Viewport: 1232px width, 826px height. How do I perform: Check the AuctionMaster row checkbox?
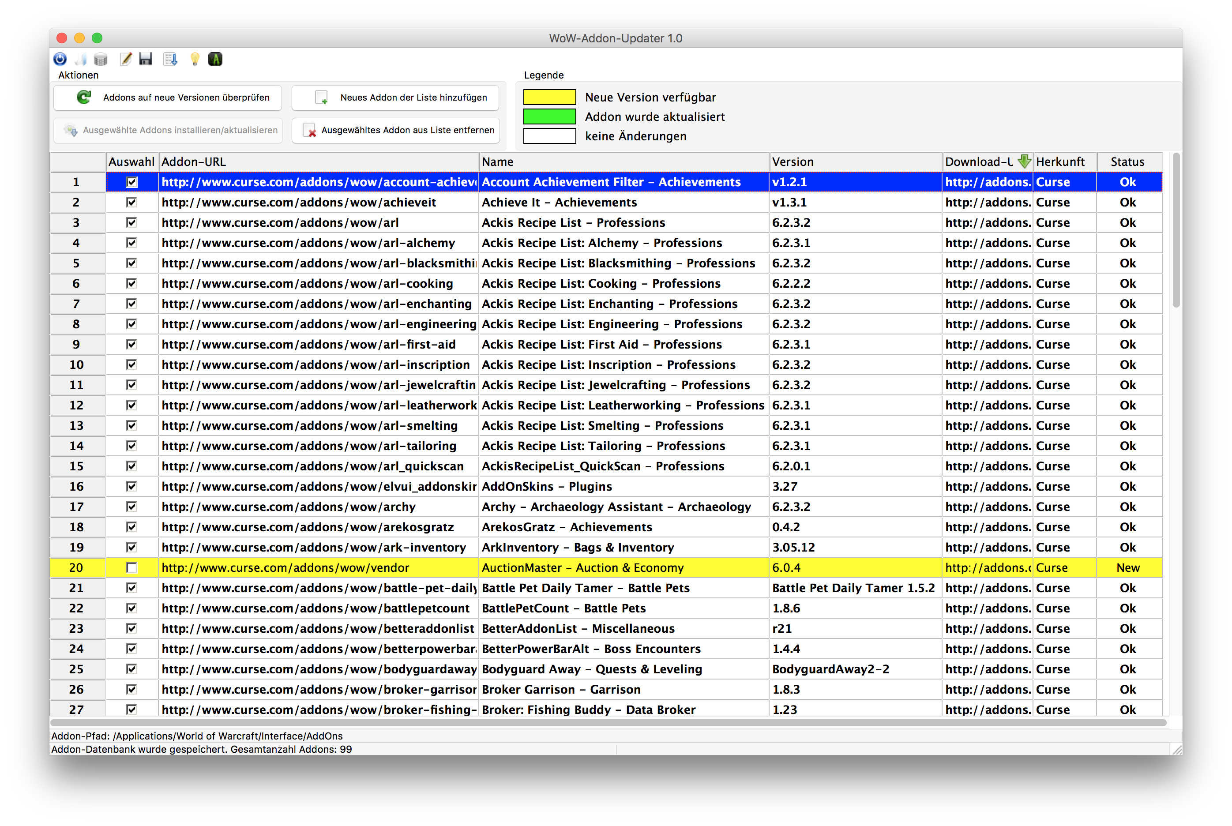(x=131, y=567)
